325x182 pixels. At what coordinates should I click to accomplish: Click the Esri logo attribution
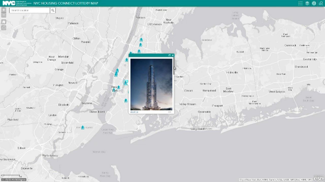tap(319, 178)
